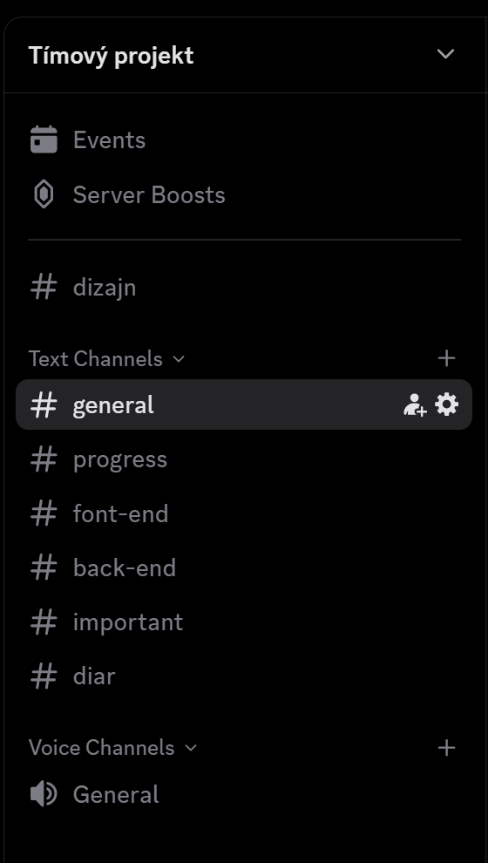The width and height of the screenshot is (488, 863).
Task: Switch to the font-end channel
Action: (244, 513)
